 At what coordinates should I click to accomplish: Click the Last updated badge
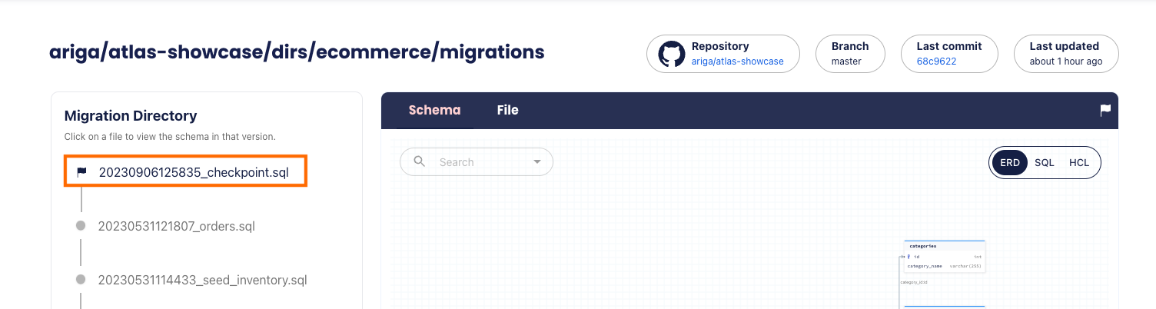click(x=1066, y=54)
